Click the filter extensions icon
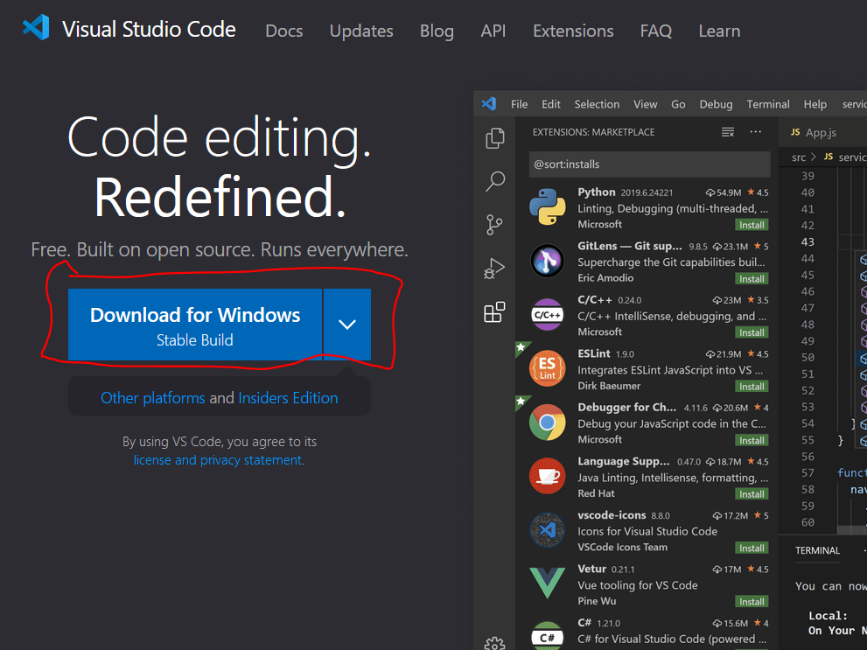Image resolution: width=867 pixels, height=650 pixels. point(727,131)
